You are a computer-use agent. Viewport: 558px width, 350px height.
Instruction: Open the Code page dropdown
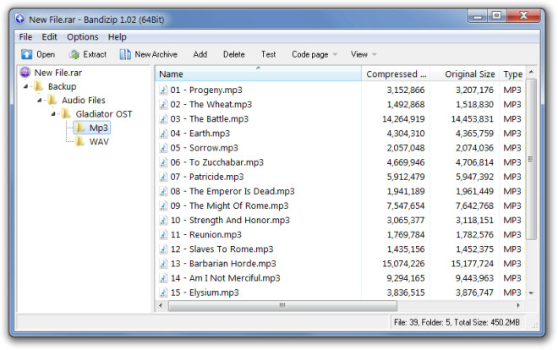[x=315, y=54]
